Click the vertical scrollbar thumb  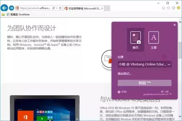pos(180,51)
